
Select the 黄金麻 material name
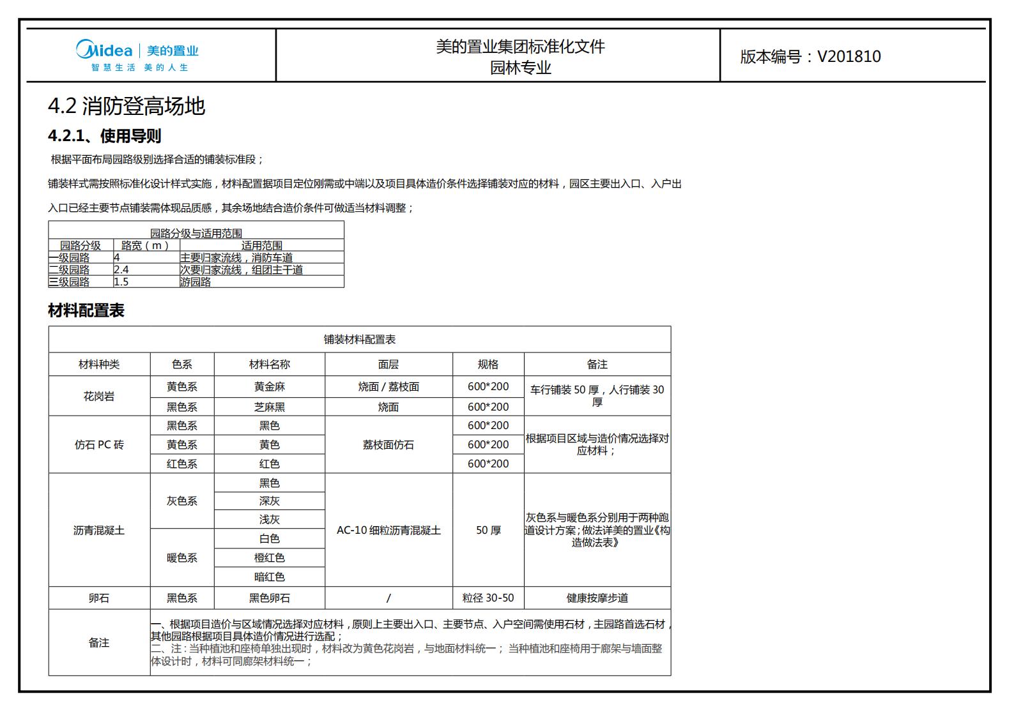pos(270,387)
